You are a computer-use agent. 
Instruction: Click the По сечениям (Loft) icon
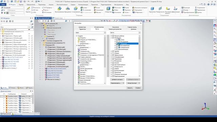tap(81, 10)
